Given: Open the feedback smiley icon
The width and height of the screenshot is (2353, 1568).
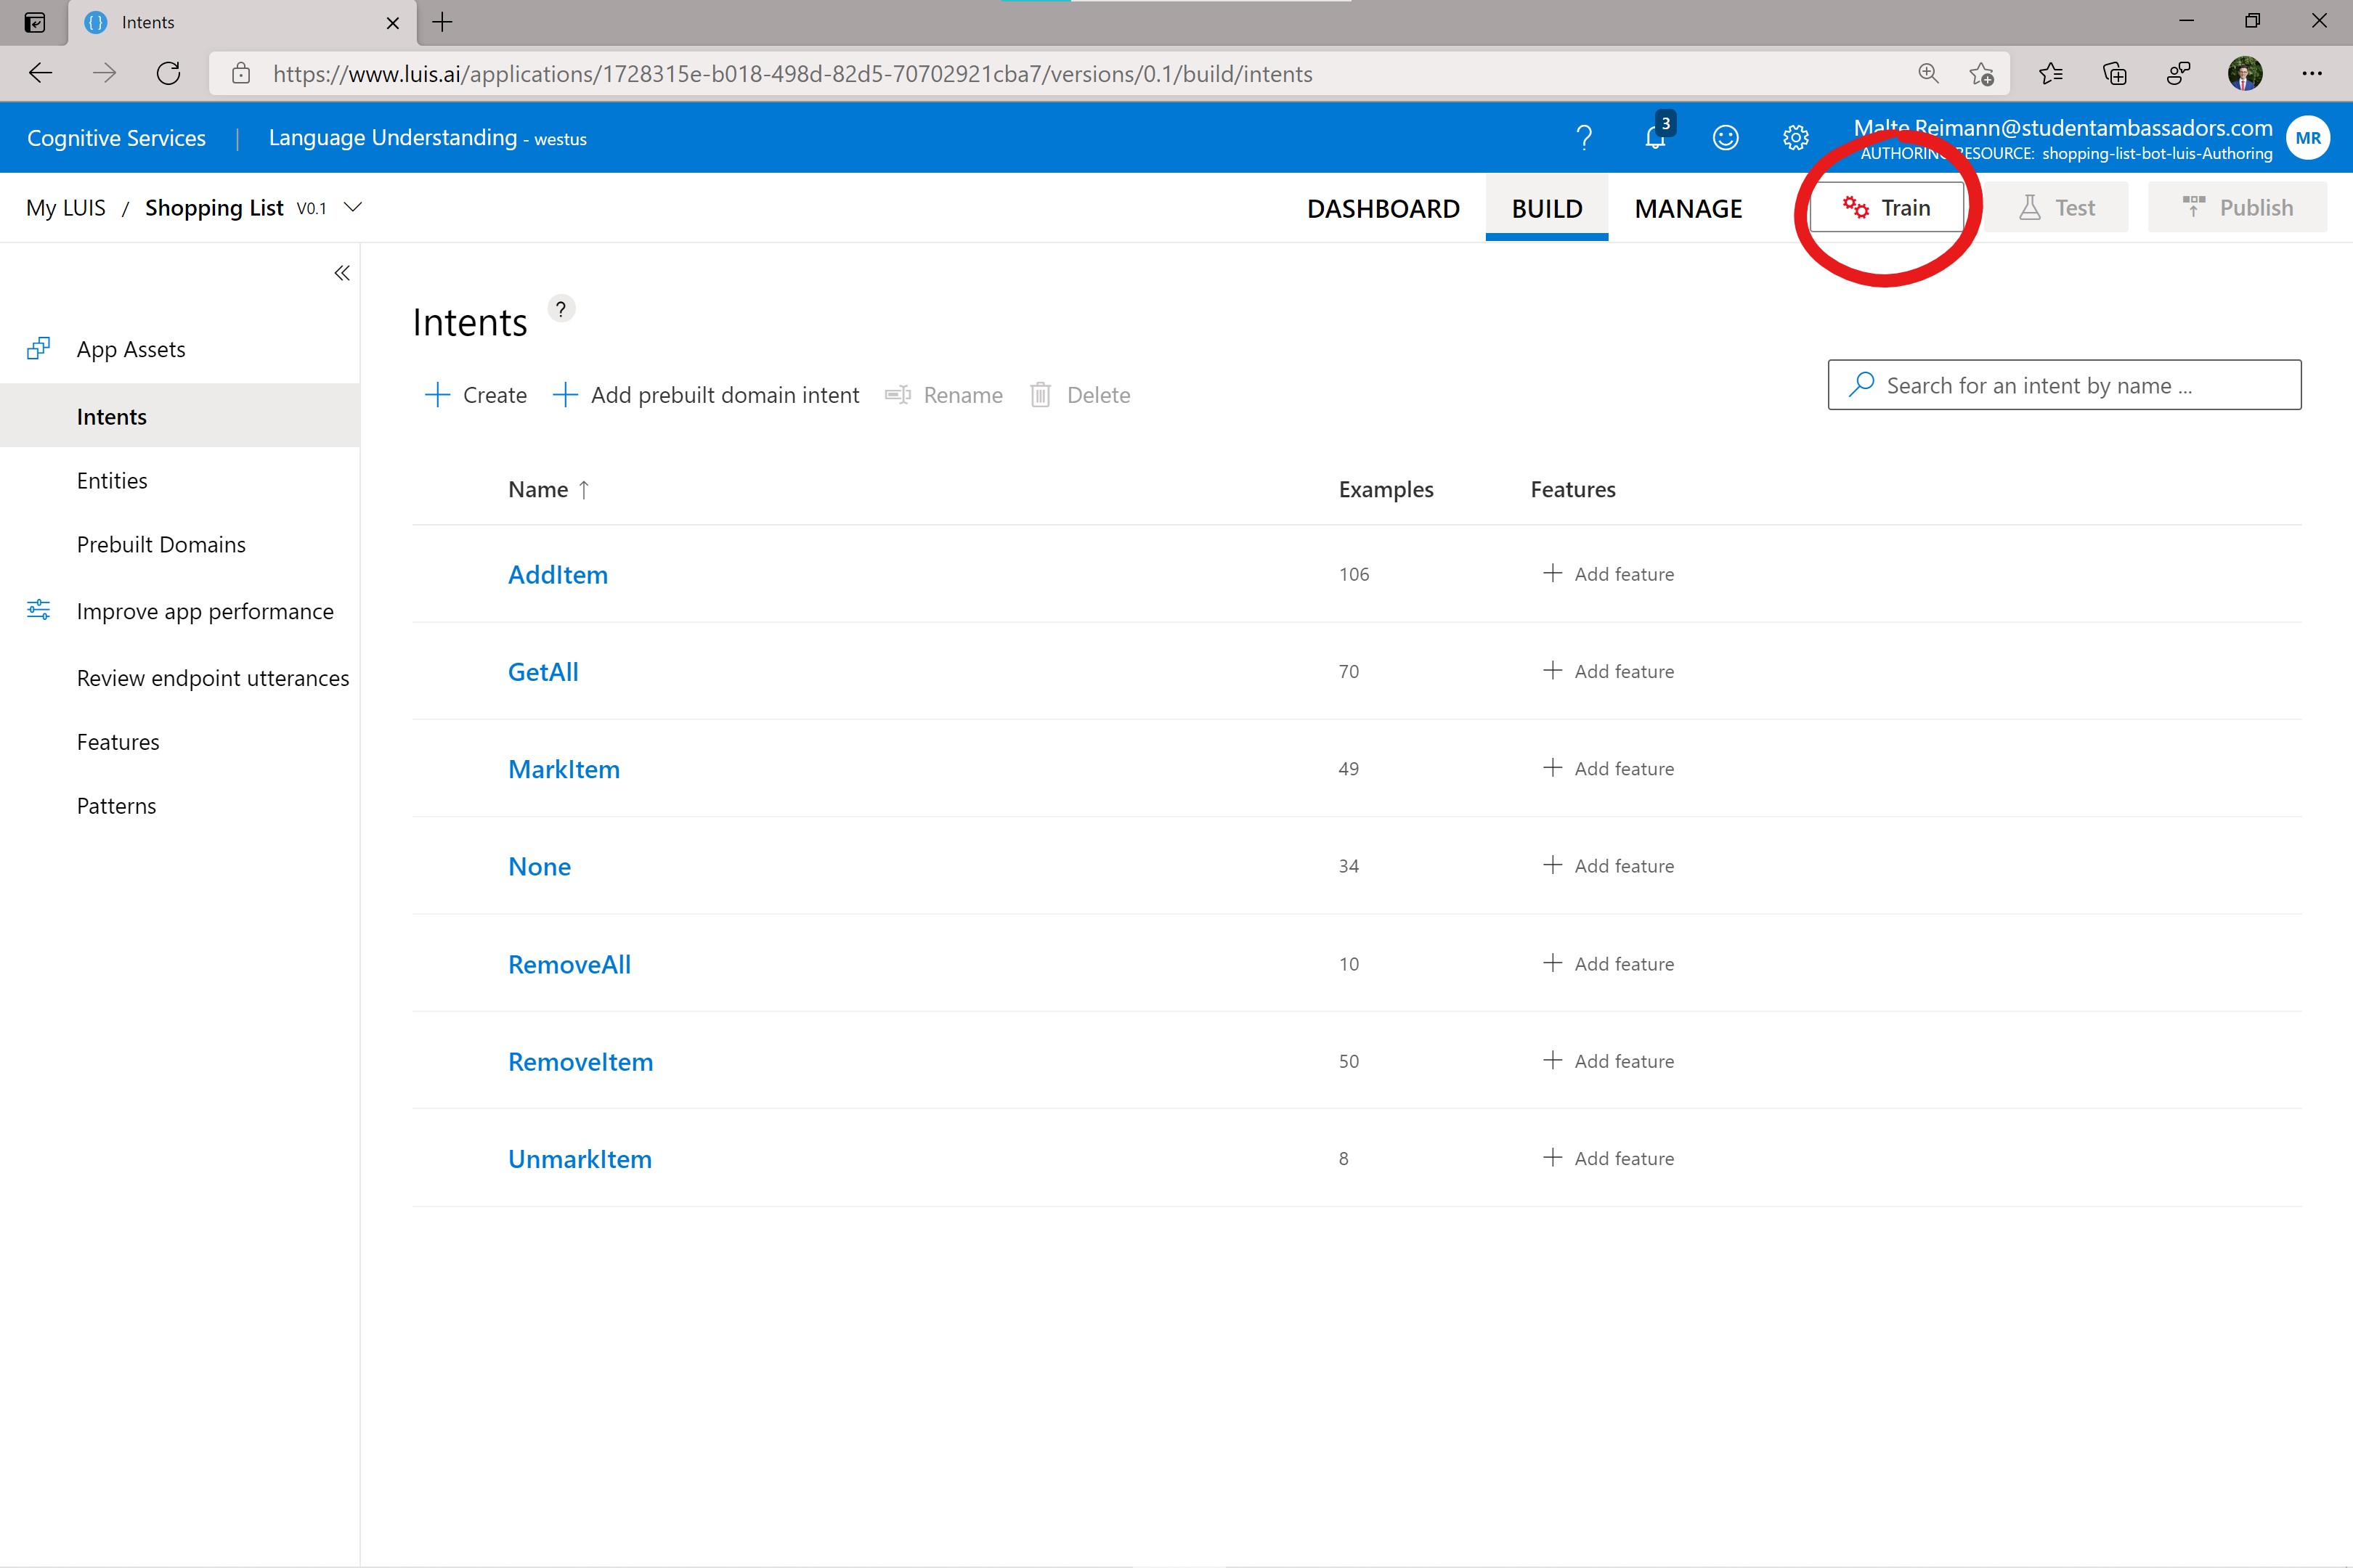Looking at the screenshot, I should click(1726, 137).
